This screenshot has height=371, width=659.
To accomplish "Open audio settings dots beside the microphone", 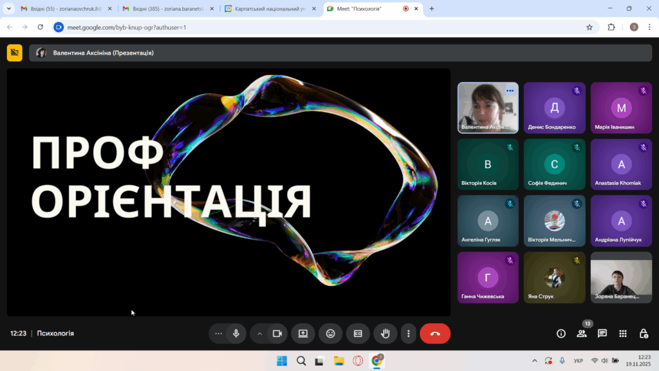I will (219, 334).
